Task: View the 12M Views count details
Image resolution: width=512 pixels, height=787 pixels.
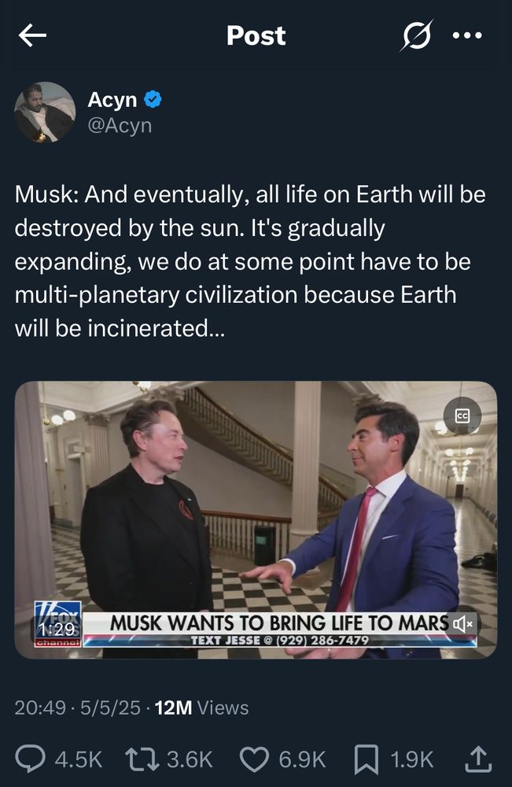Action: tap(201, 708)
